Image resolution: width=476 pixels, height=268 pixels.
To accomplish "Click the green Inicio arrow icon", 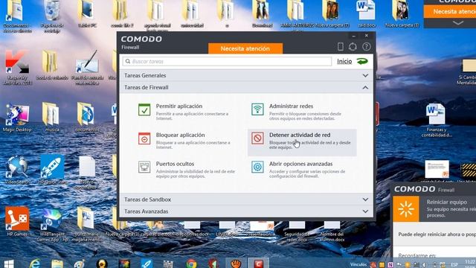I will coord(362,61).
